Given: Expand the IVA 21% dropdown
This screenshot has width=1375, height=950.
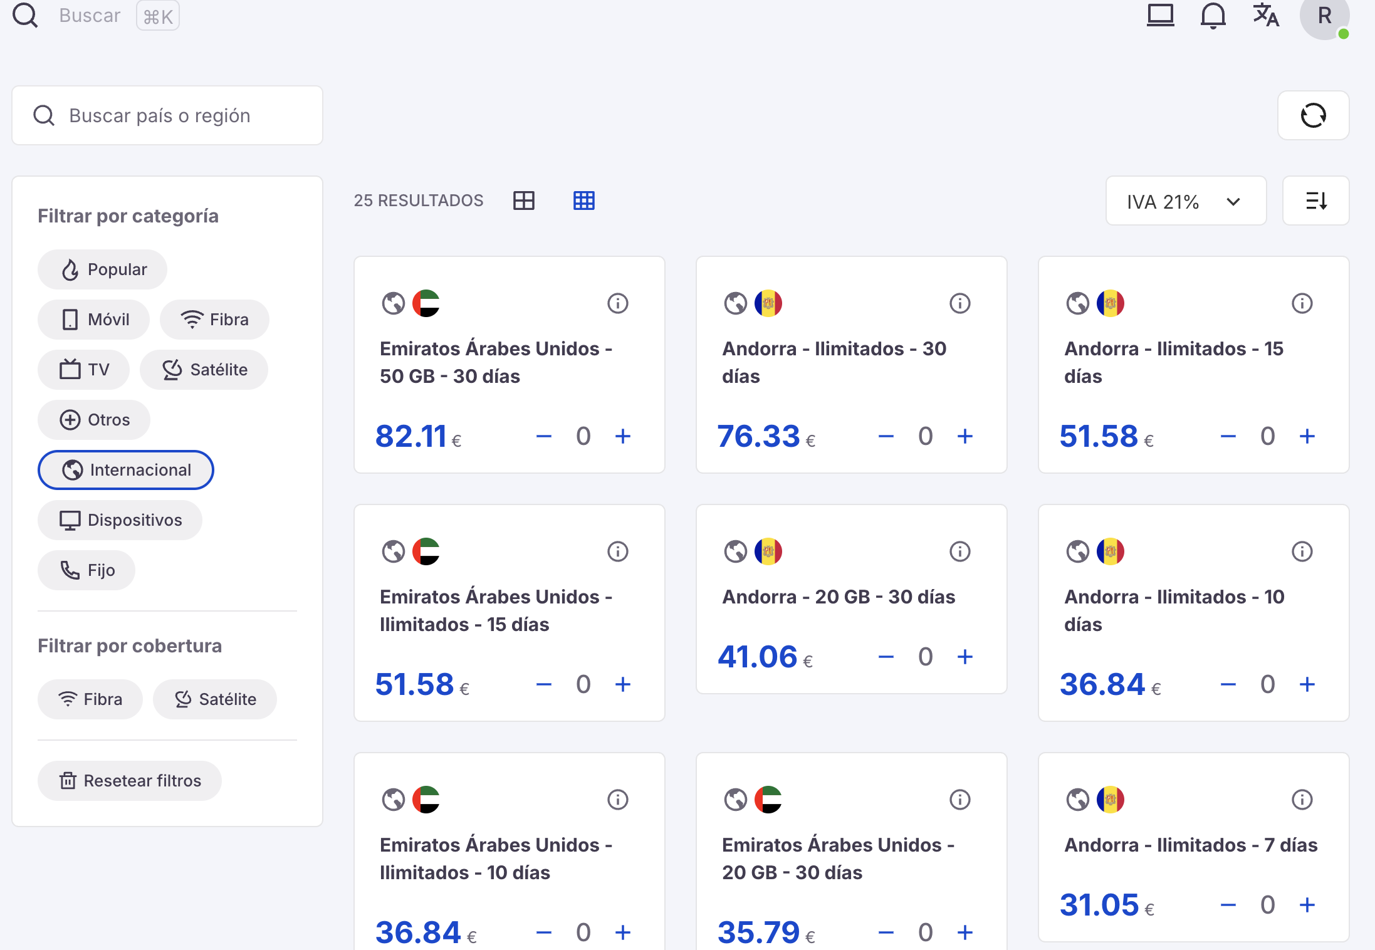Looking at the screenshot, I should click(x=1185, y=201).
